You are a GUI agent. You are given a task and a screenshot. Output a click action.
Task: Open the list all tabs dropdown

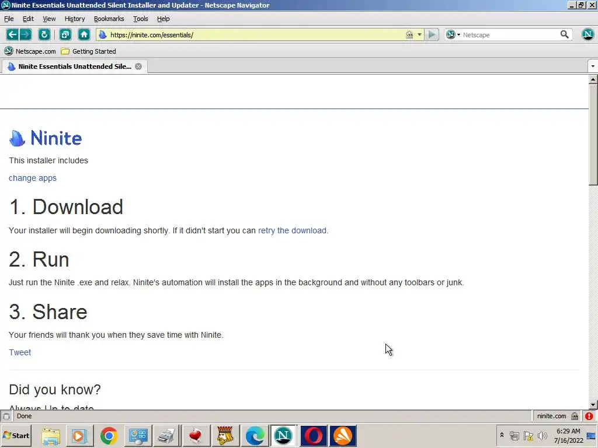click(593, 66)
